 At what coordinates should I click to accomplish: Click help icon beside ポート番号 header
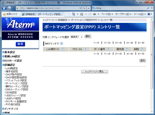108,49
